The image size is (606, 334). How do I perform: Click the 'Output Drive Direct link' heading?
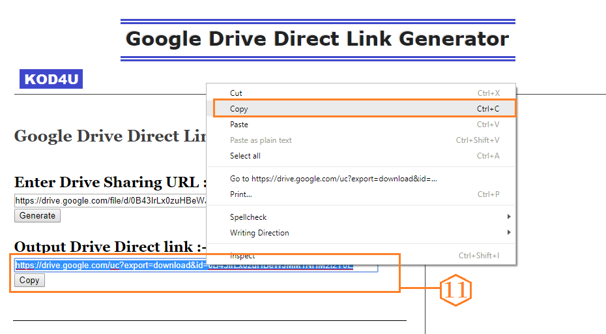pyautogui.click(x=110, y=247)
